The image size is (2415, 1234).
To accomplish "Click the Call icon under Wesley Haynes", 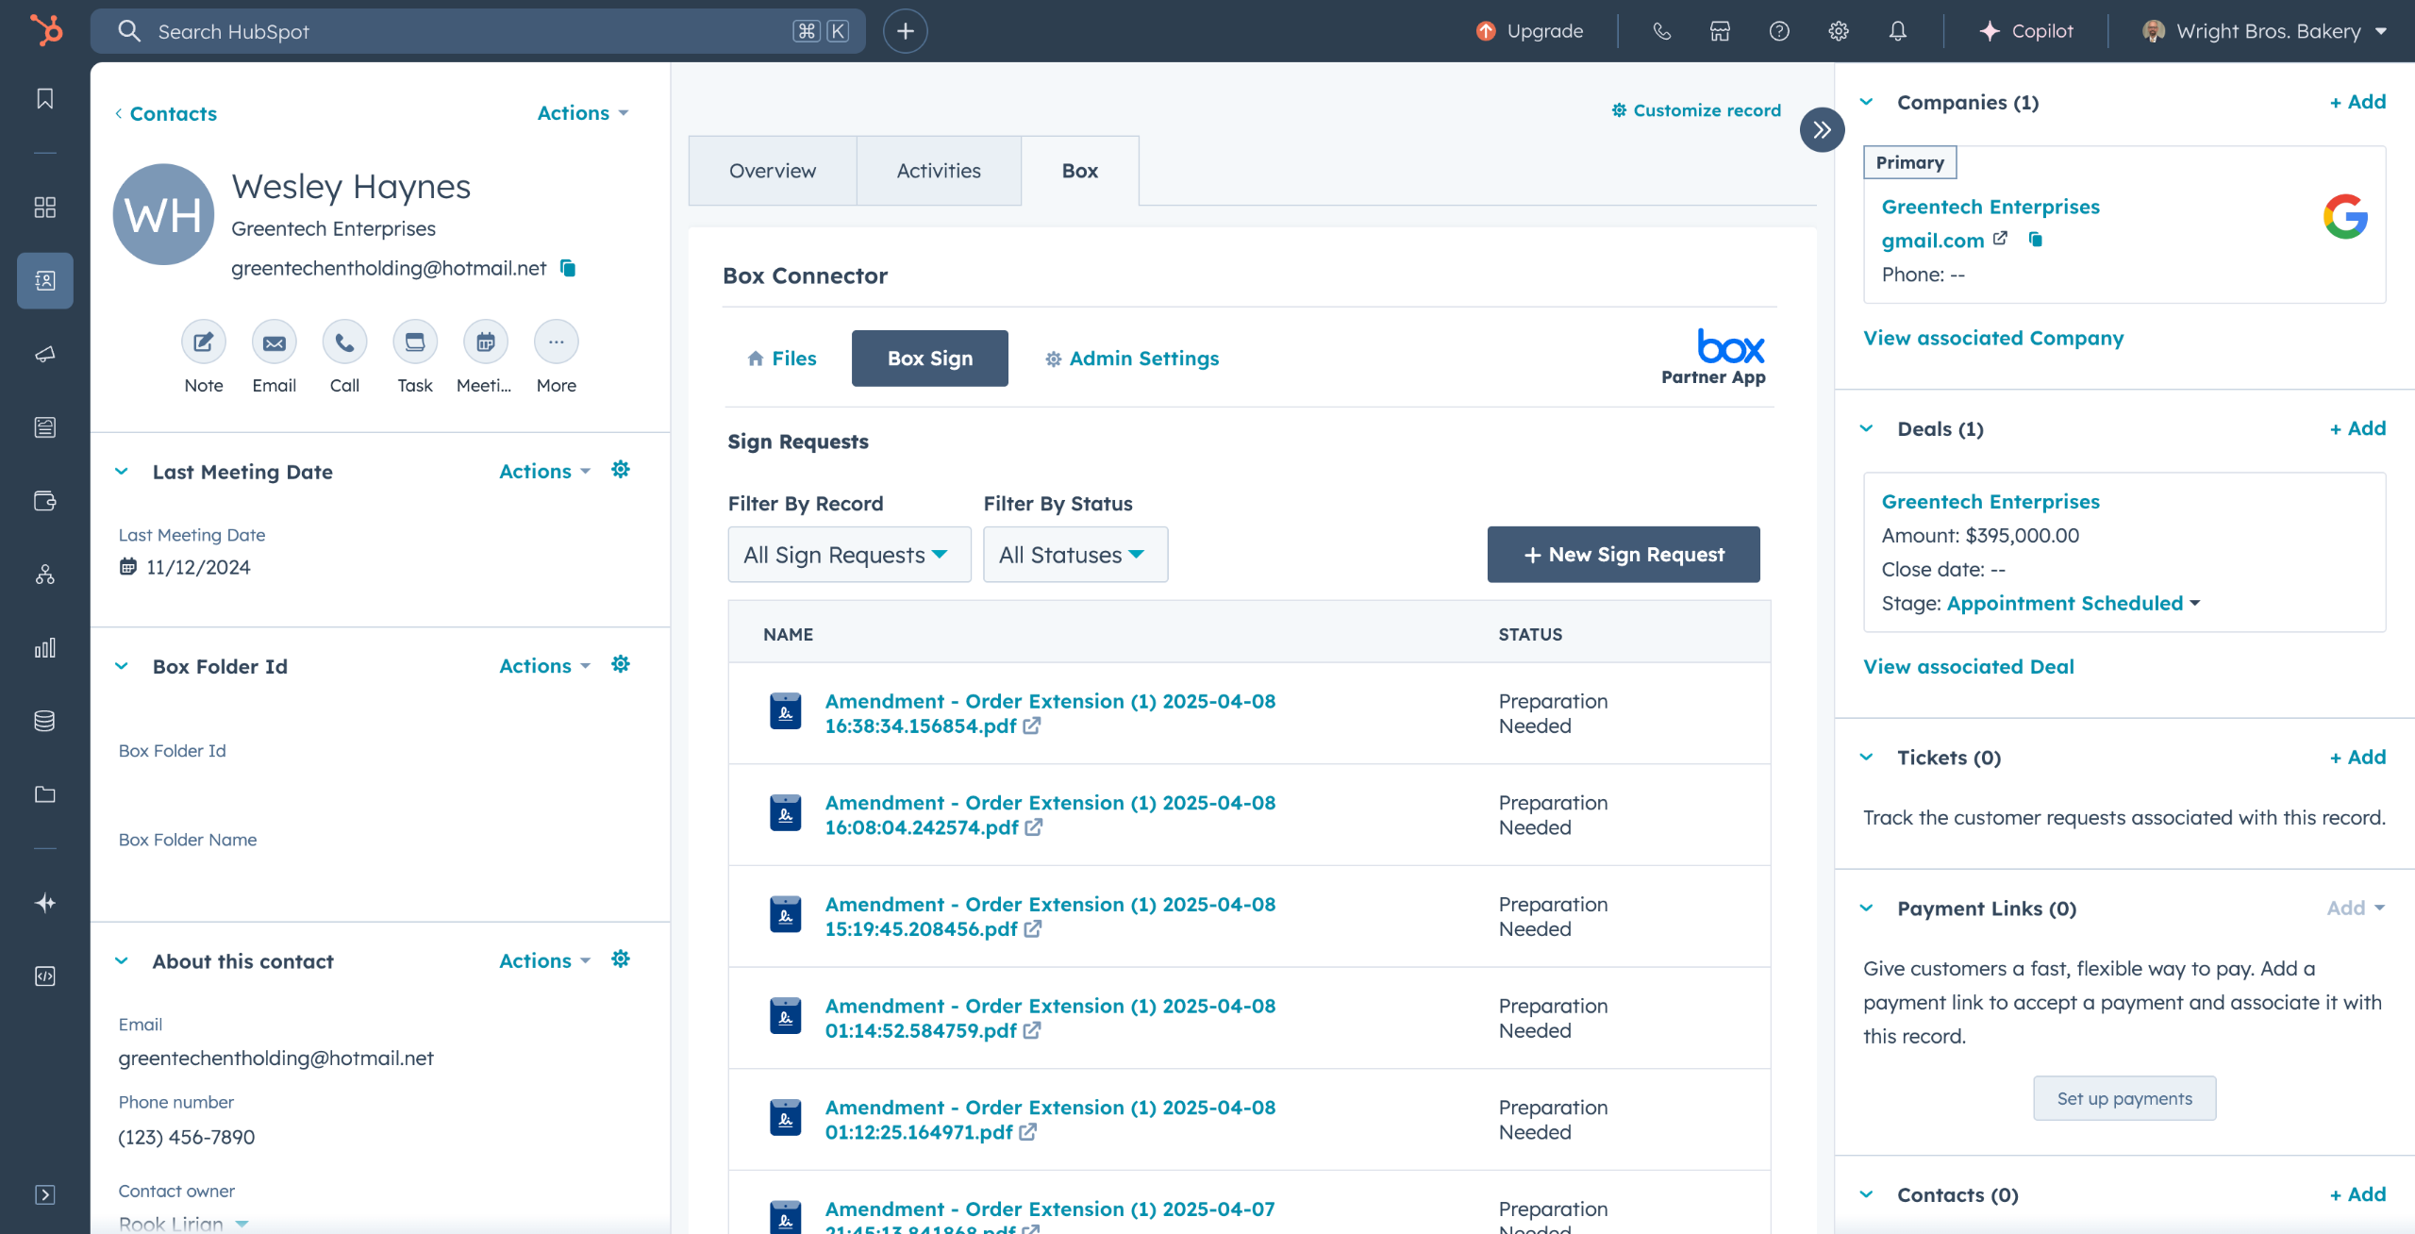I will point(344,342).
